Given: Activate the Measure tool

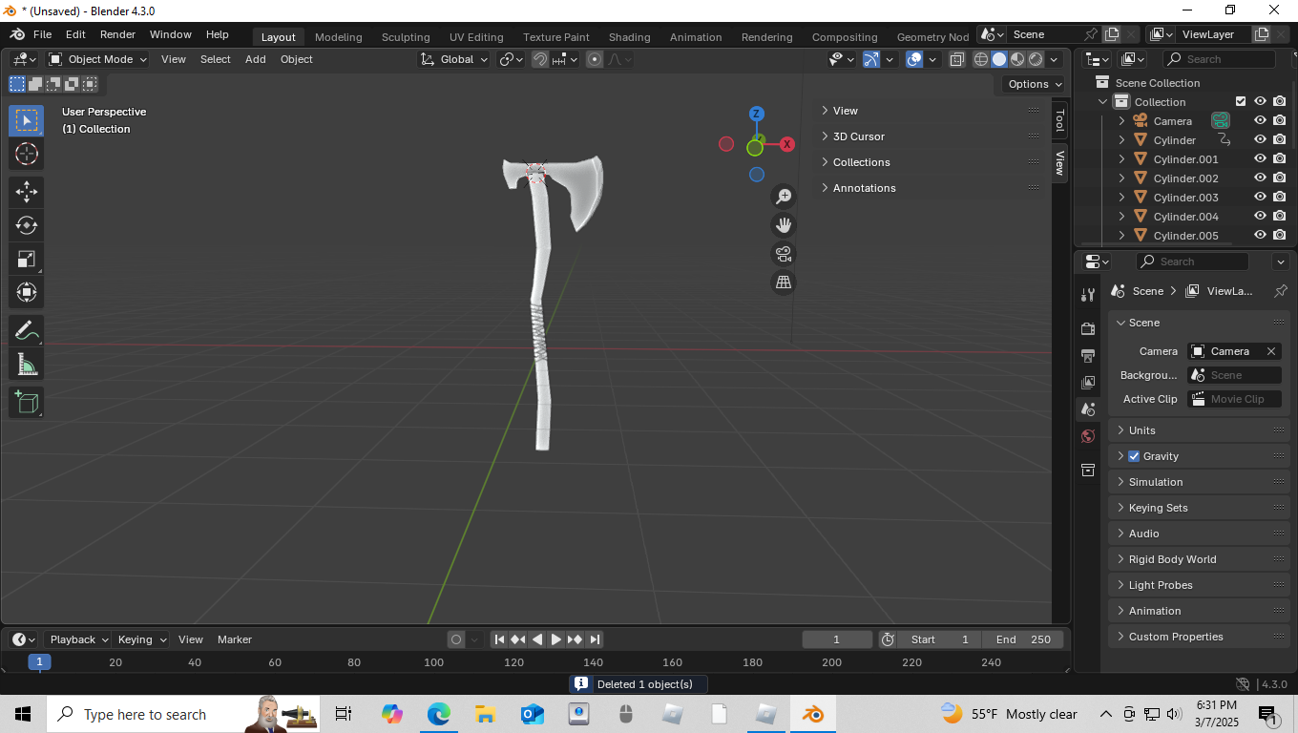Looking at the screenshot, I should (26, 364).
